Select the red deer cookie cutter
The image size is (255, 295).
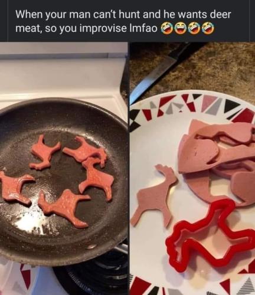(x=210, y=236)
